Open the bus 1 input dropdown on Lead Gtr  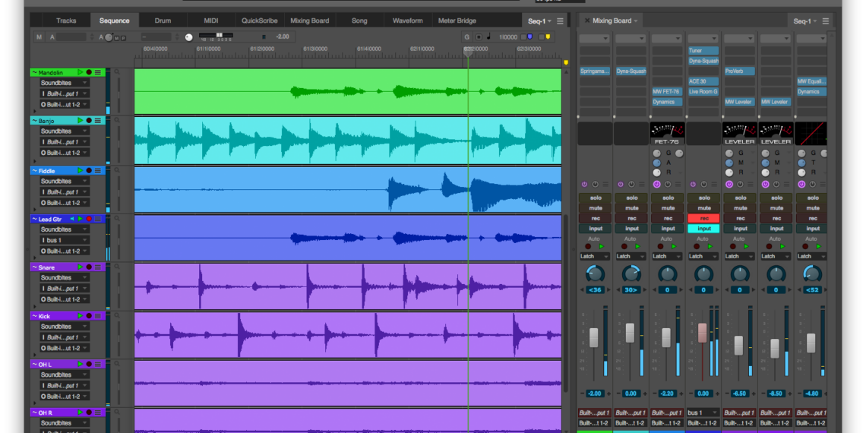click(63, 240)
